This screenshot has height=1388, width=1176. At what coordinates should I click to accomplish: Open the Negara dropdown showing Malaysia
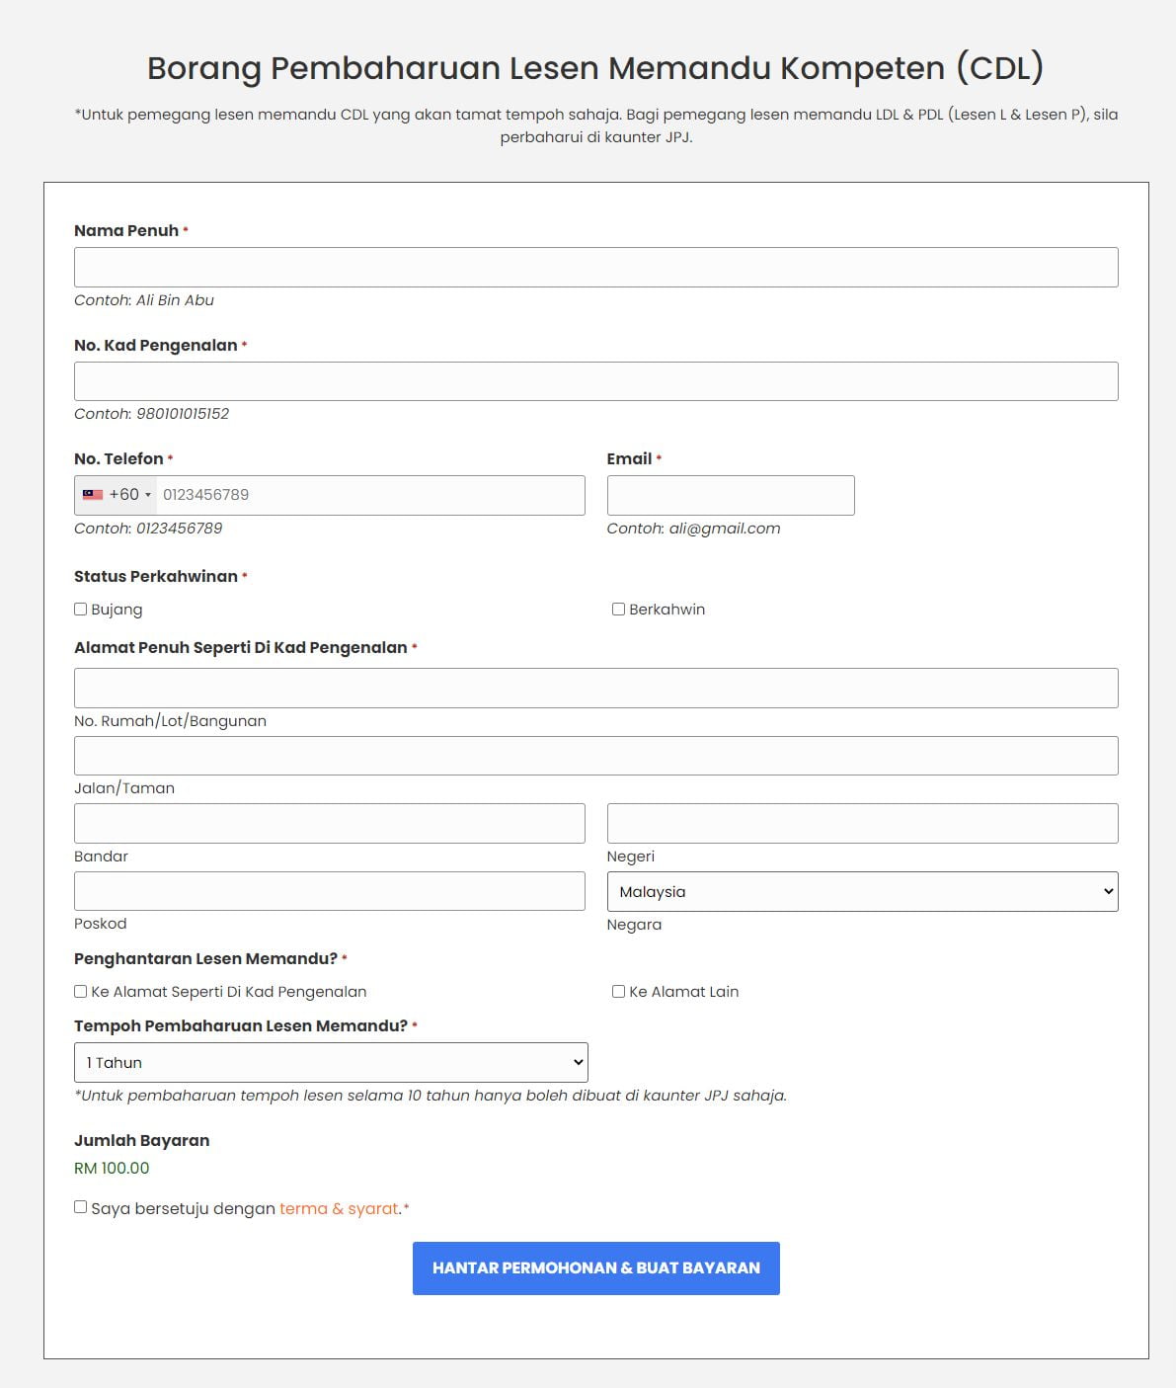coord(861,891)
